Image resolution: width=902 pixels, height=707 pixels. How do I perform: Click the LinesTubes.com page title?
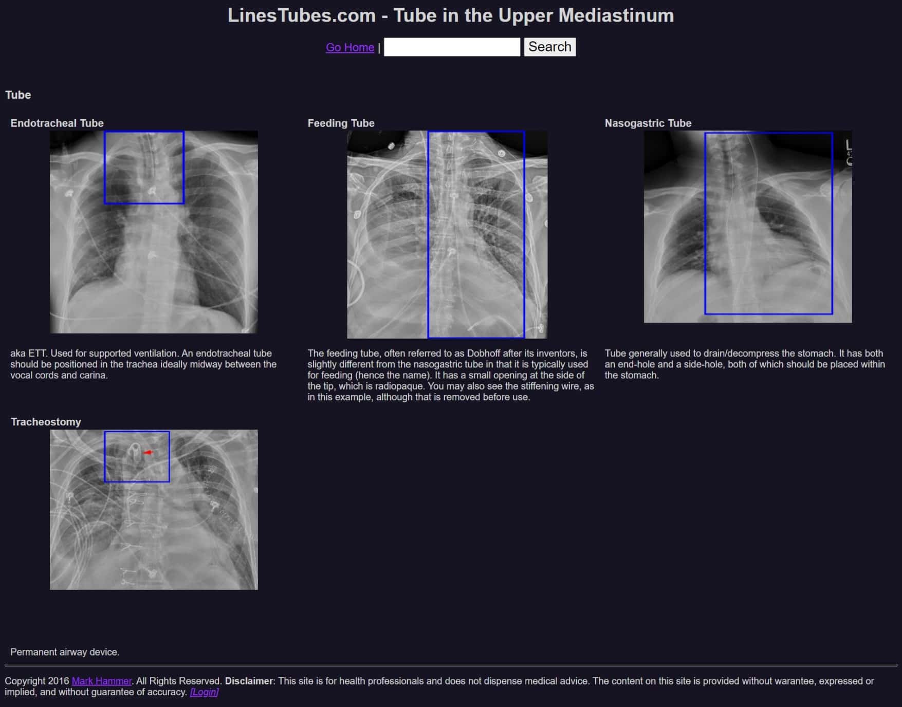tap(450, 15)
